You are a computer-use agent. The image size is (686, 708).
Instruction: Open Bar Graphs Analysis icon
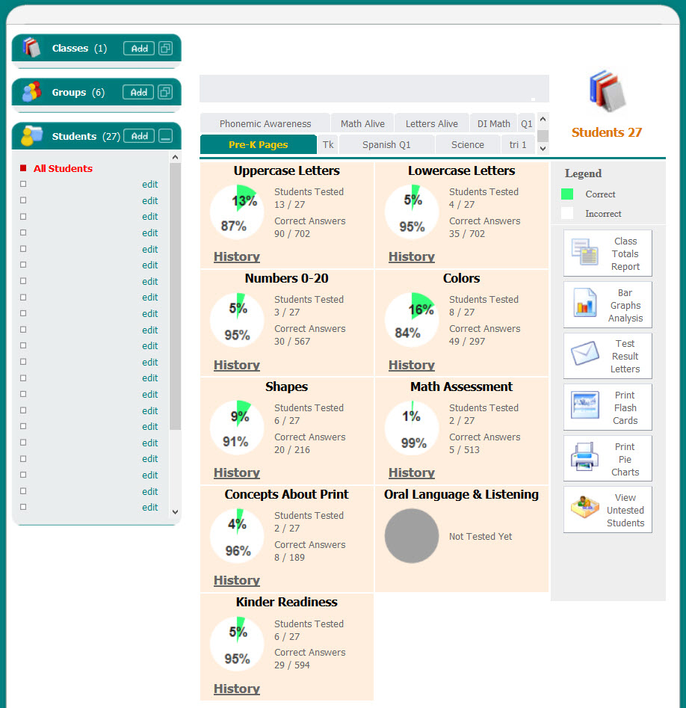click(x=584, y=303)
